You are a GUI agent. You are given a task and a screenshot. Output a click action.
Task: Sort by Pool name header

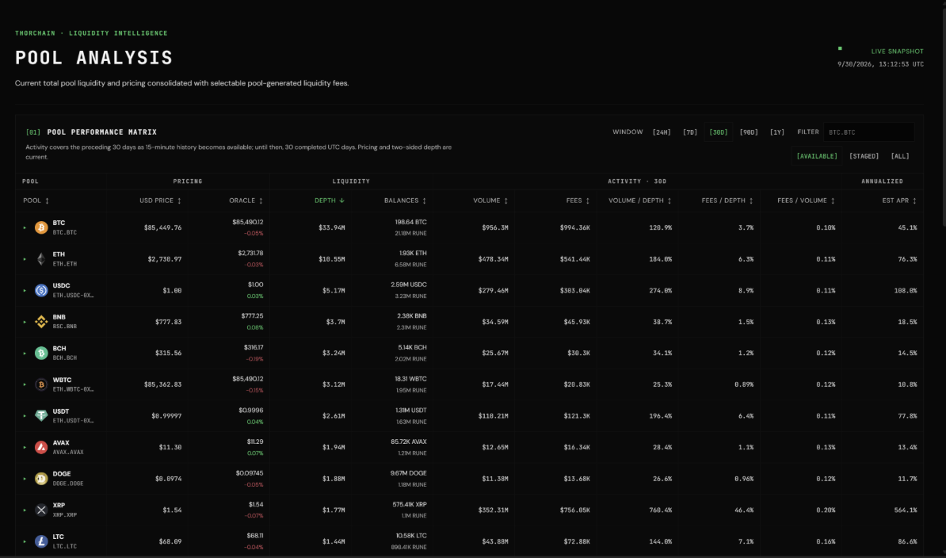pos(36,201)
